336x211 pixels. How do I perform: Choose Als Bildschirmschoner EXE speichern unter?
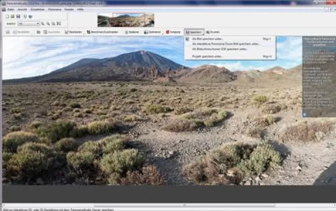click(230, 49)
